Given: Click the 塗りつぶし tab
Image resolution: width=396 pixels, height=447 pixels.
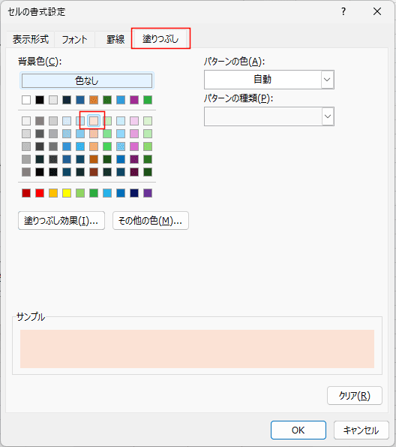Looking at the screenshot, I should 160,38.
